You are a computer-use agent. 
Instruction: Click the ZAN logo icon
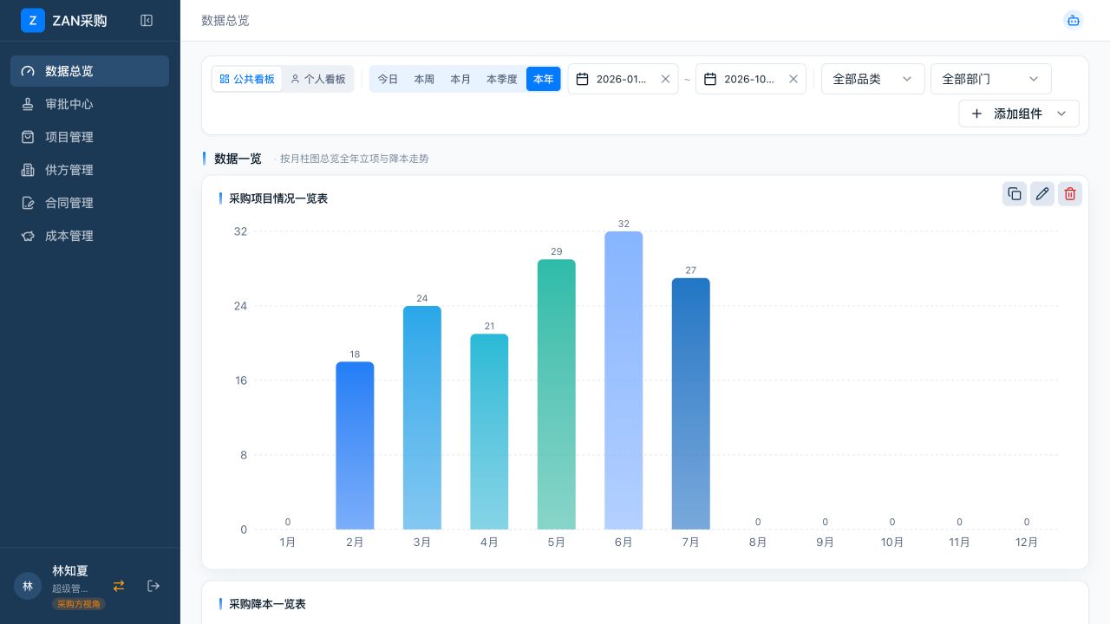click(33, 21)
